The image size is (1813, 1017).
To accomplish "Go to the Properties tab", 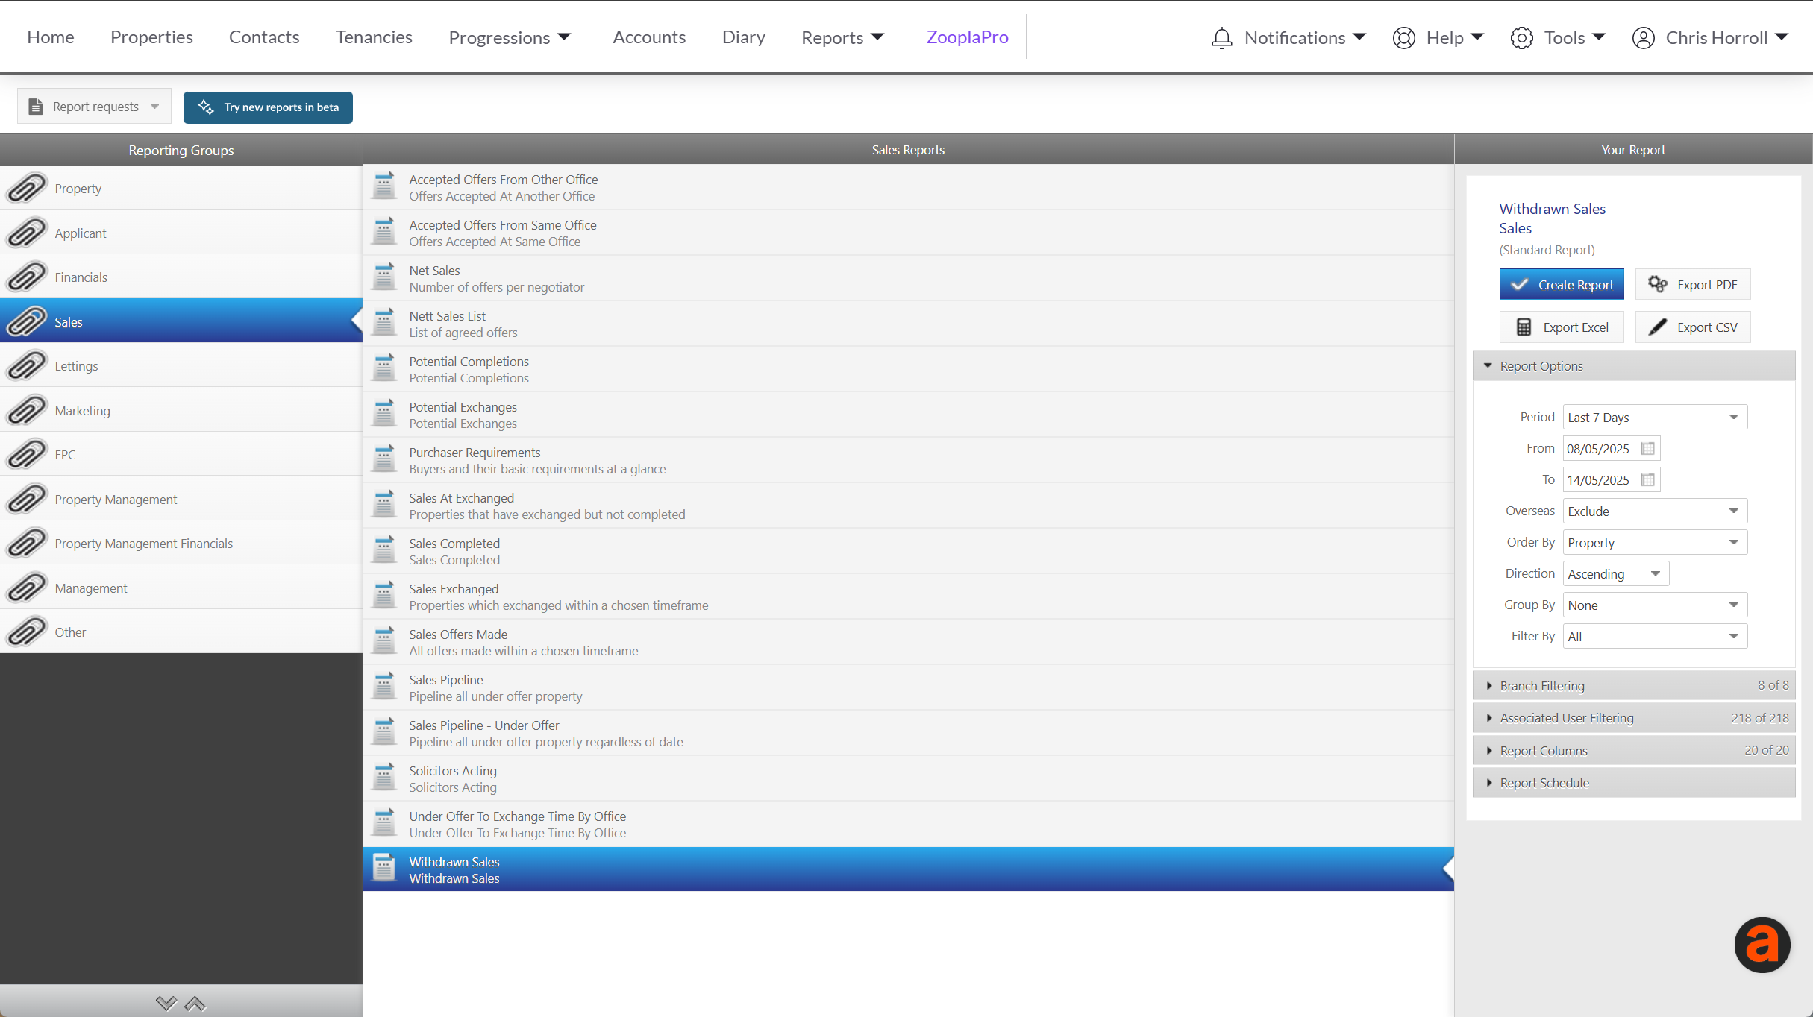I will [x=151, y=37].
